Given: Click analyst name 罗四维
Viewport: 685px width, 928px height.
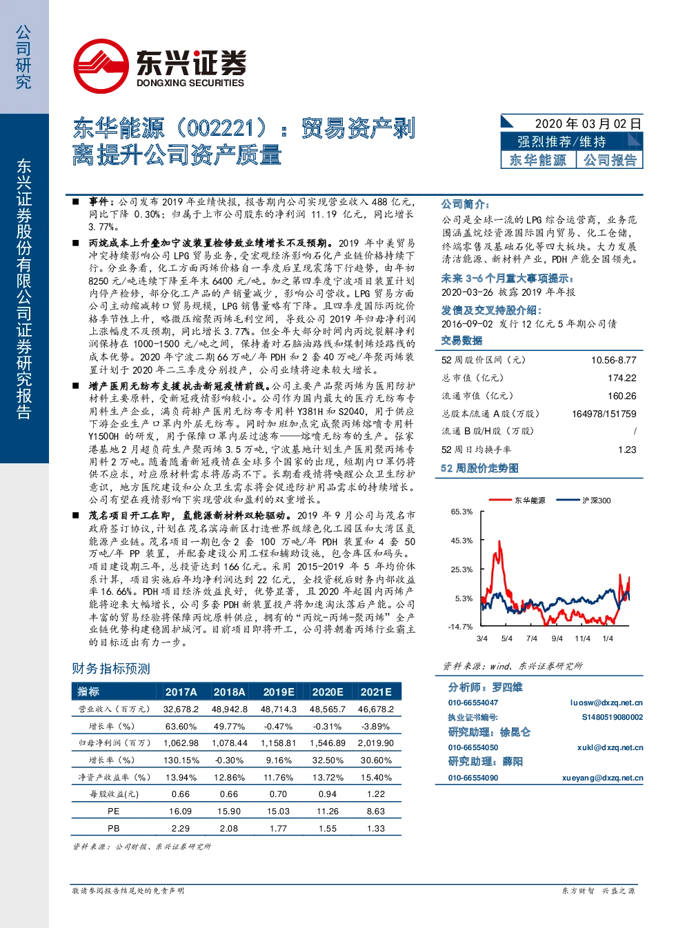Looking at the screenshot, I should click(x=507, y=687).
